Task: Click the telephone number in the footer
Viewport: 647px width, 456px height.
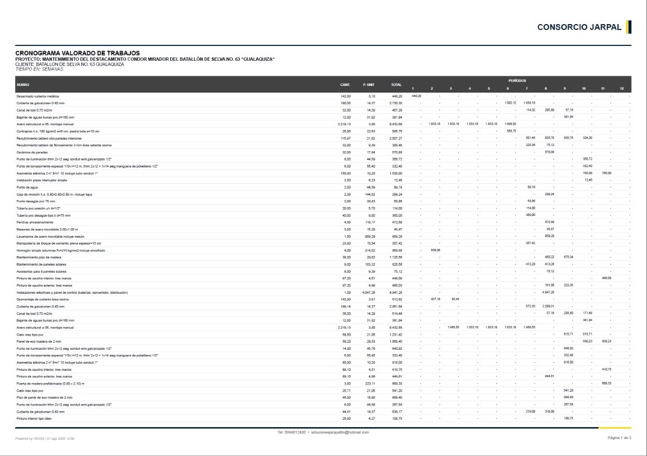Action: click(x=291, y=433)
